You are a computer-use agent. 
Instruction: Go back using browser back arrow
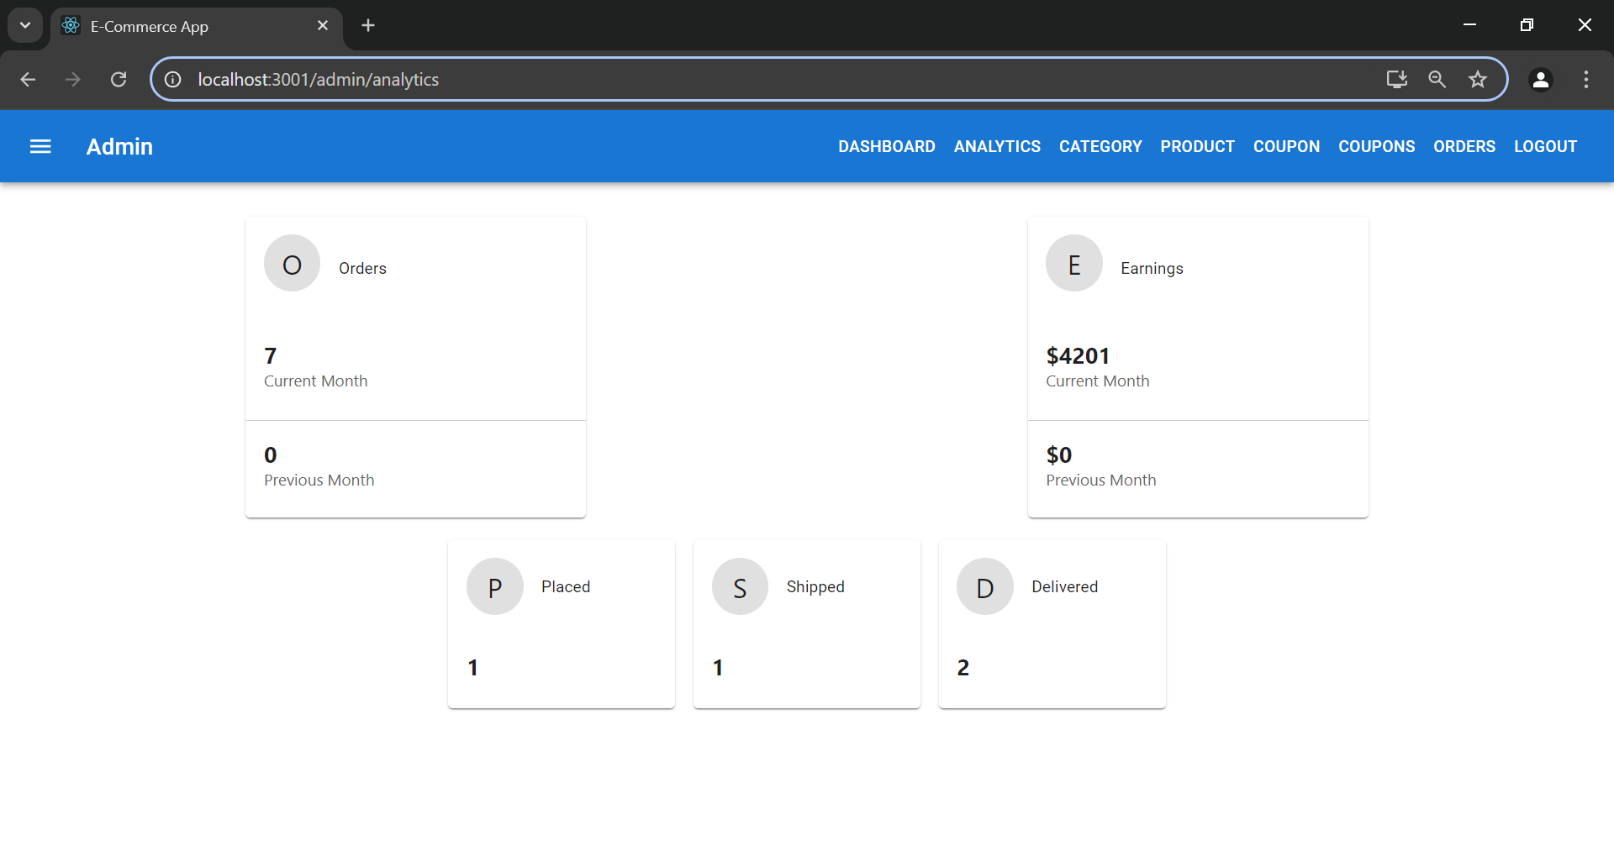(x=28, y=79)
